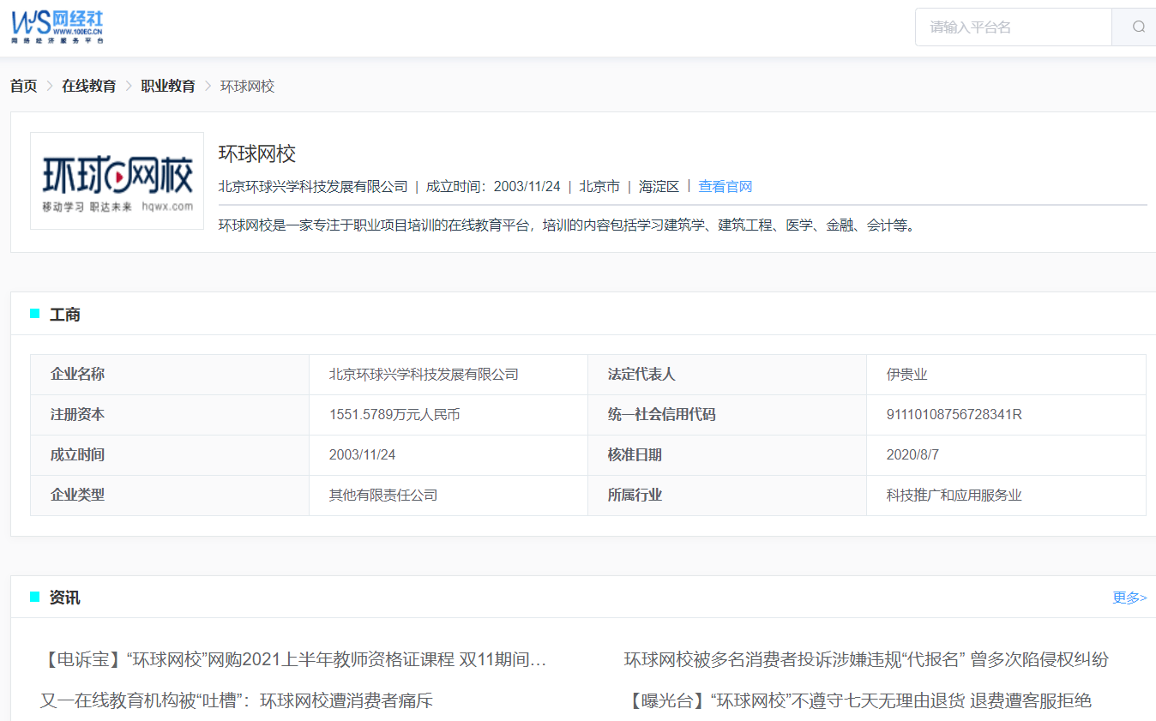Select approval date 2020/8/7
Viewport: 1156px width, 721px height.
click(x=913, y=455)
